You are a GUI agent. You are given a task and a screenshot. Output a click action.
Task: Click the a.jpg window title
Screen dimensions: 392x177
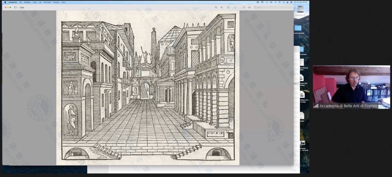click(22, 7)
